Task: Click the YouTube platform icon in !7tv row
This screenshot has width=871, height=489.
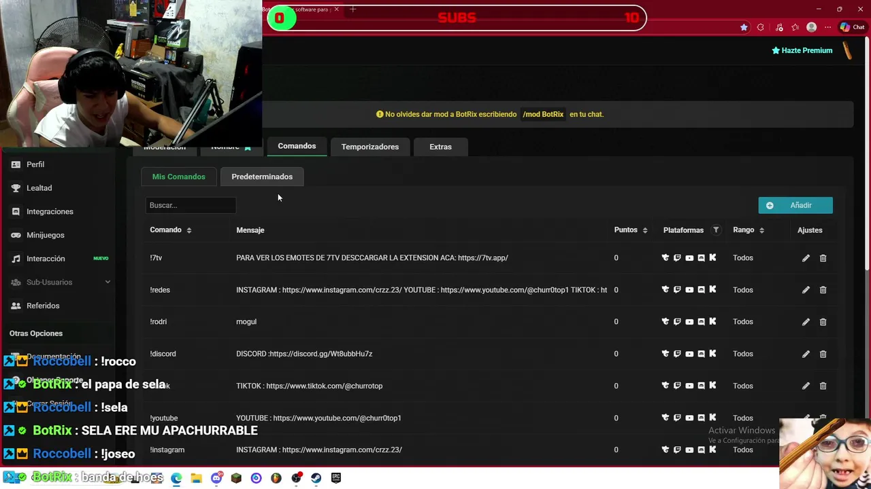Action: (x=689, y=258)
